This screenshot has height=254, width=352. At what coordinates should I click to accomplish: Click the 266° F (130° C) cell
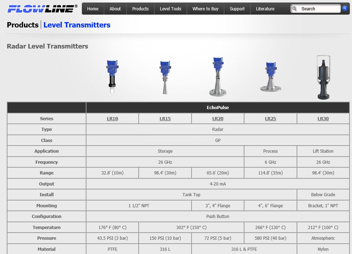pyautogui.click(x=271, y=227)
